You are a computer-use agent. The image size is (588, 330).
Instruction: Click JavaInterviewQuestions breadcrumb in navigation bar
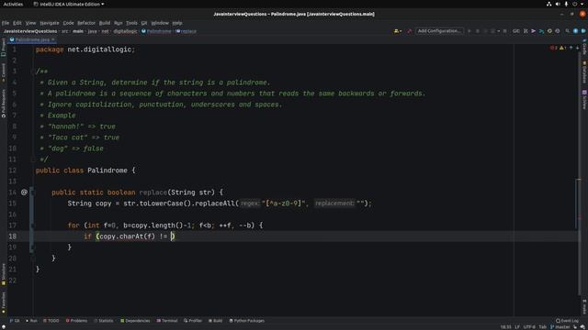[30, 31]
